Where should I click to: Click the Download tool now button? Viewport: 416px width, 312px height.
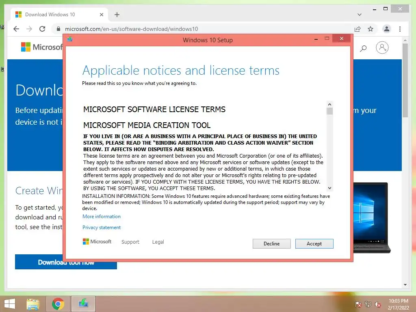point(66,262)
